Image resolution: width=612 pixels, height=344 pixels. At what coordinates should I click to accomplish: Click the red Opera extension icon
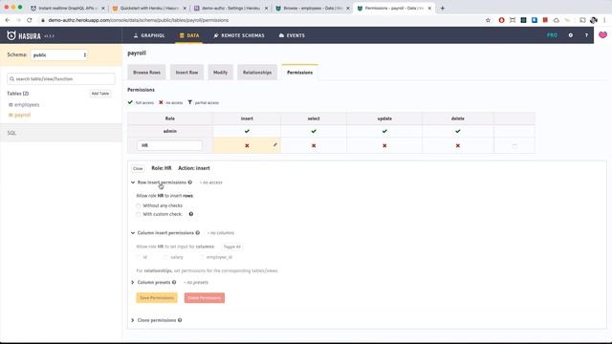pyautogui.click(x=501, y=20)
